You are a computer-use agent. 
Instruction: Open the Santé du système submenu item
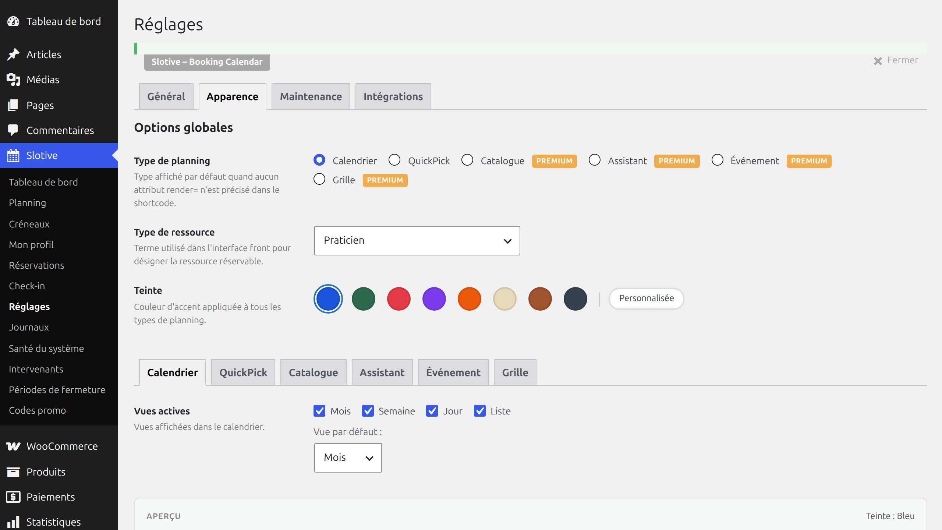click(46, 349)
